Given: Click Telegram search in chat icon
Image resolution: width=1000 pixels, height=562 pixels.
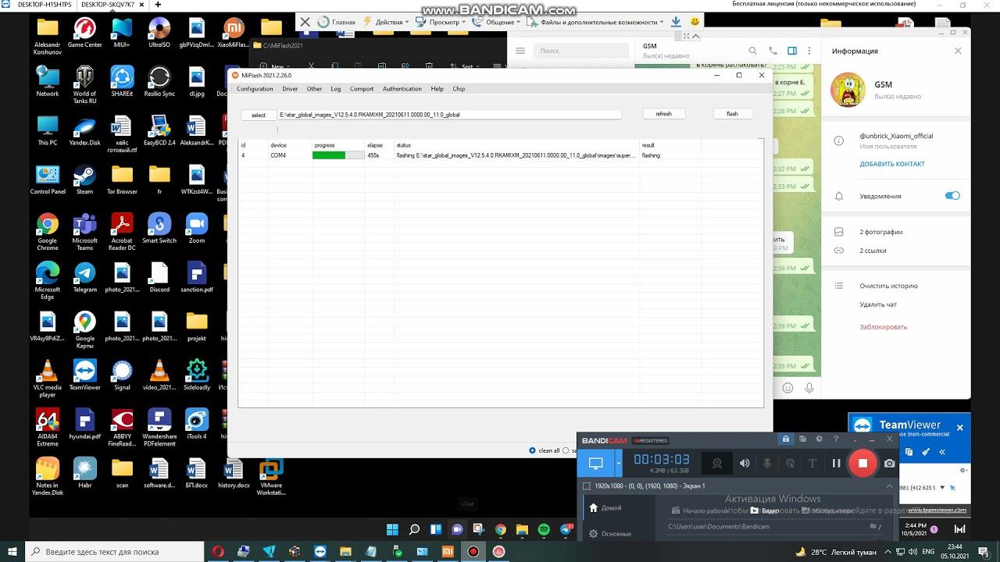Looking at the screenshot, I should 753,51.
